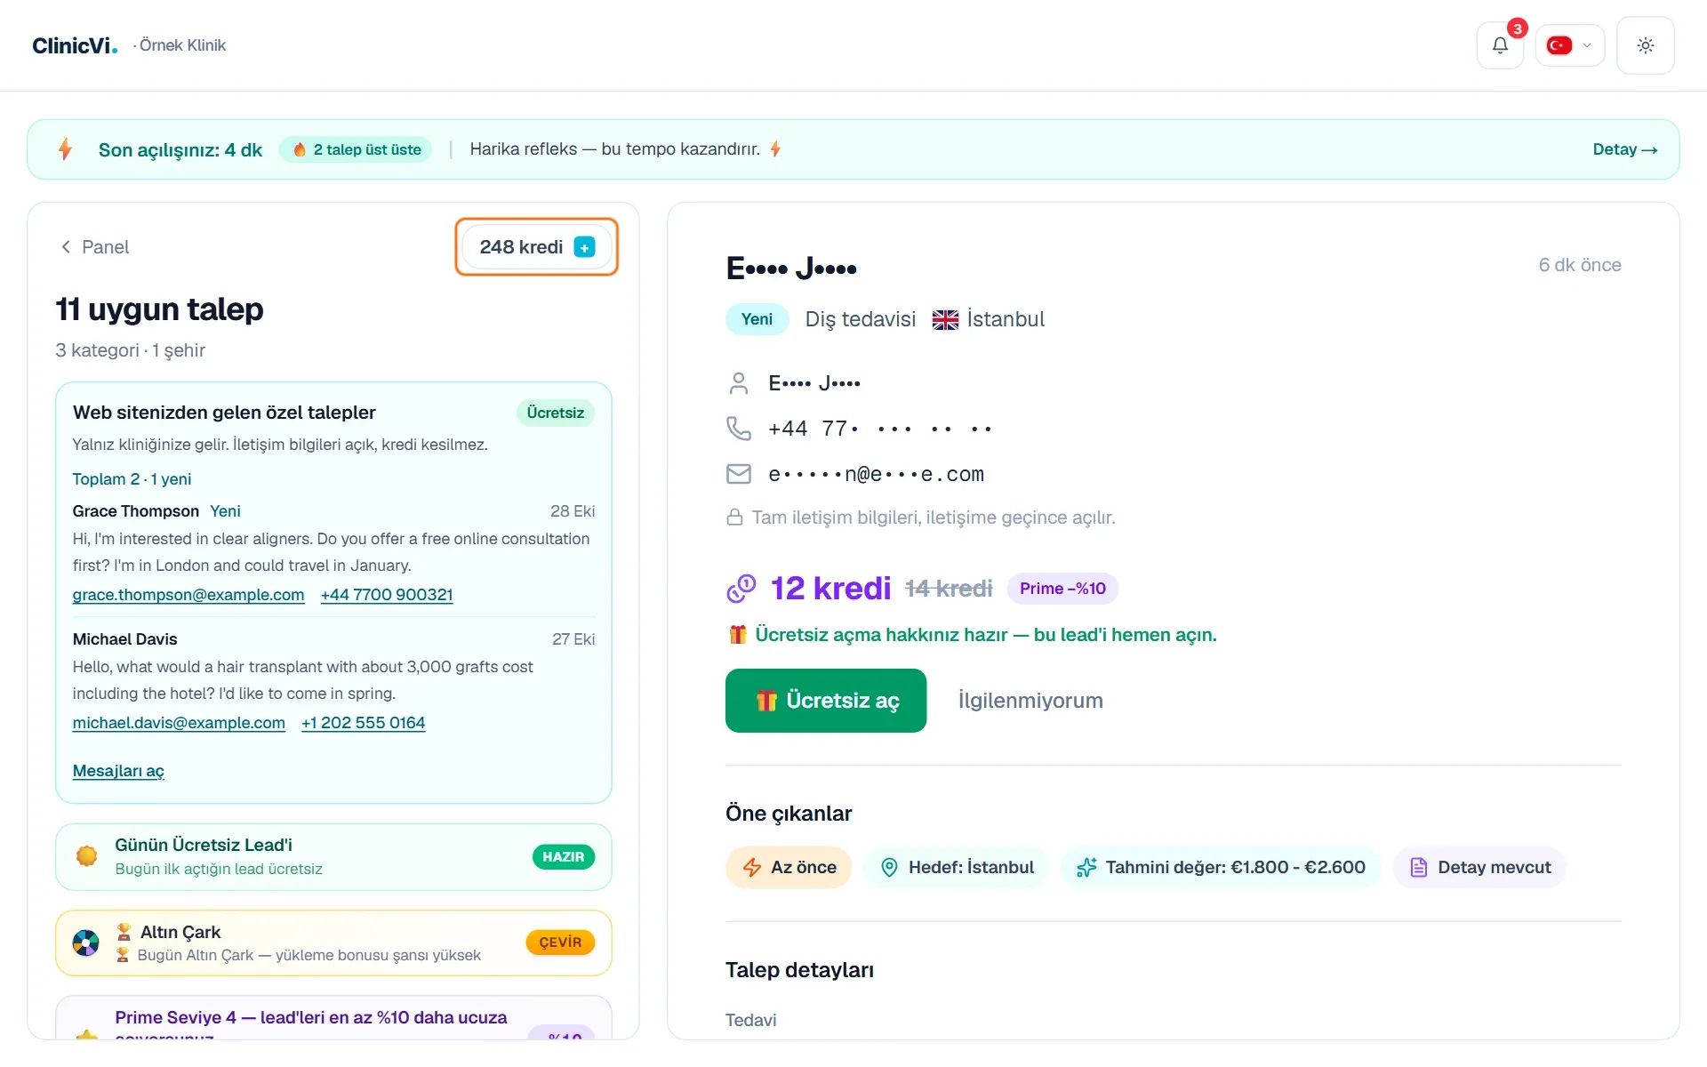Click the Ücretsiz aç button

click(826, 701)
